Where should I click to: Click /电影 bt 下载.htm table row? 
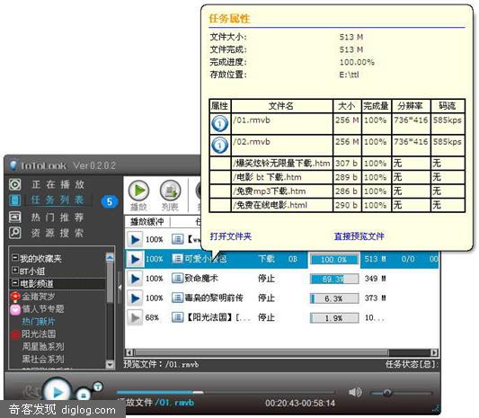point(337,177)
